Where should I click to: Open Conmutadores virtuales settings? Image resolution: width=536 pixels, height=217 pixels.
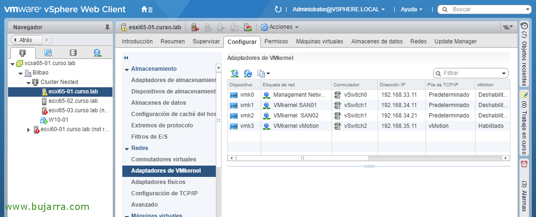point(164,159)
